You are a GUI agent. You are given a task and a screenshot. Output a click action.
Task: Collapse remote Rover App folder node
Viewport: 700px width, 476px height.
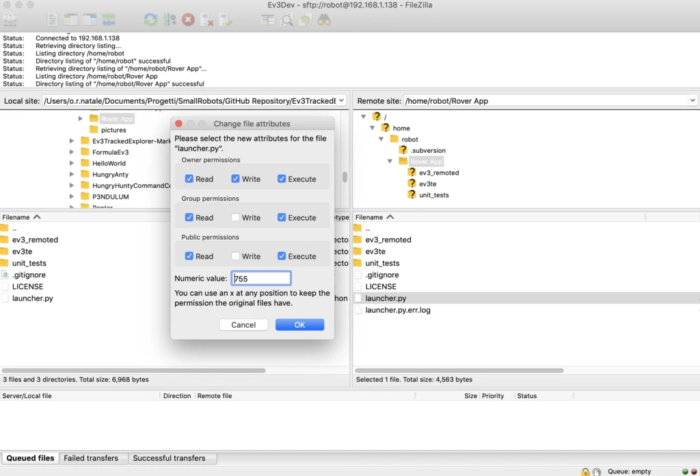[390, 161]
